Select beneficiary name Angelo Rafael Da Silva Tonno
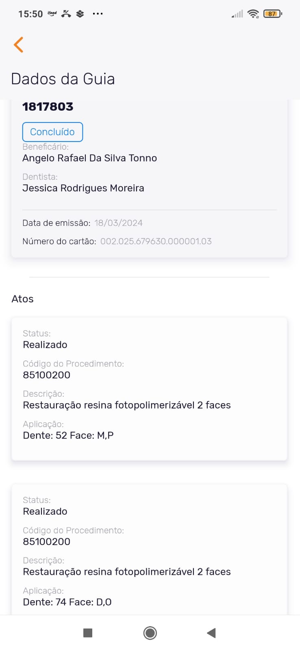This screenshot has height=651, width=300. point(89,158)
